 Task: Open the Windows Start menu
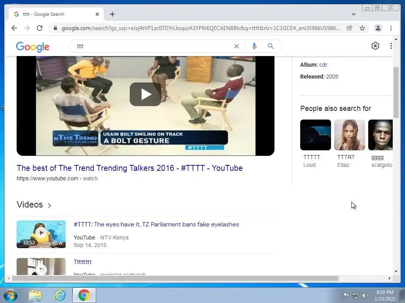(x=10, y=295)
